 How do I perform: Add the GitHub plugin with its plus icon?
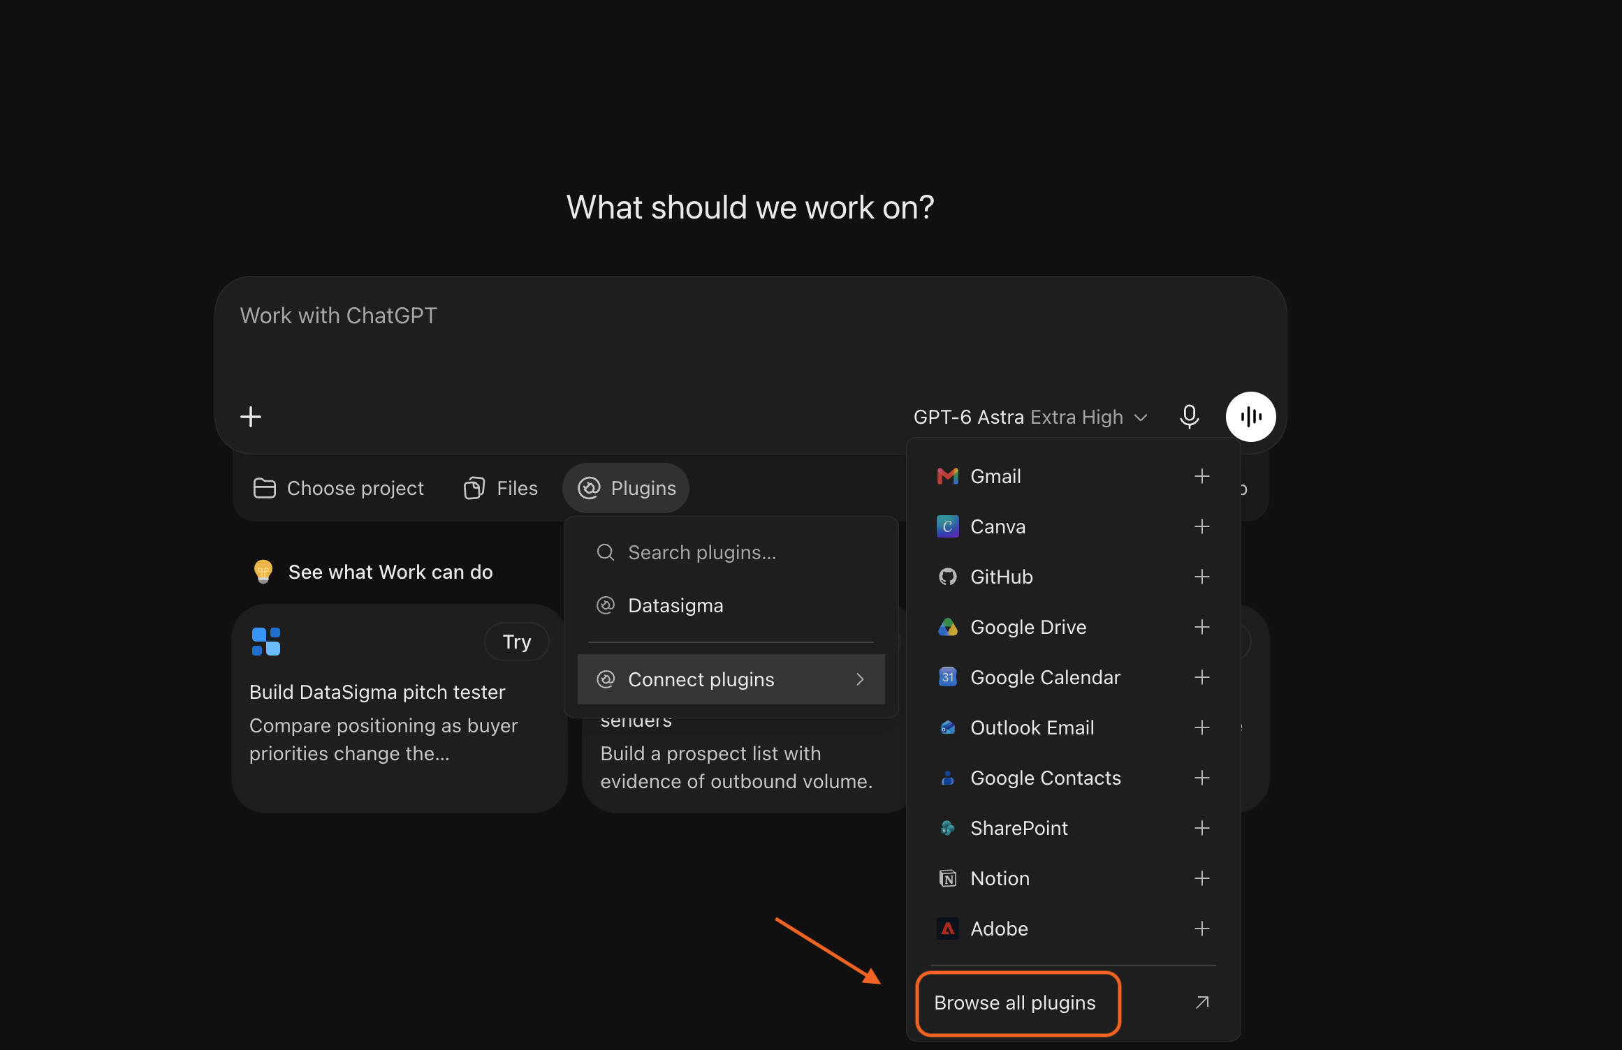coord(1201,577)
